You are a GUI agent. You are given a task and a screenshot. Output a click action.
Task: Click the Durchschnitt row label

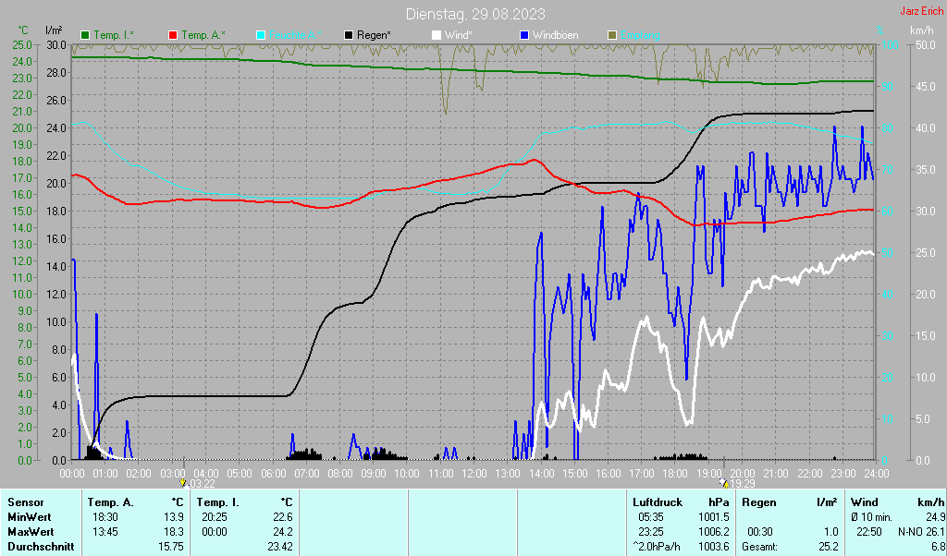tap(41, 547)
